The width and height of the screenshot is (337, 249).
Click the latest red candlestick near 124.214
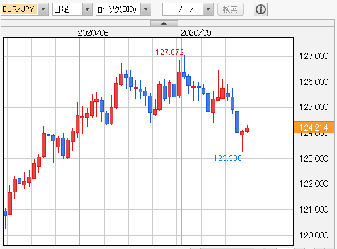click(247, 130)
